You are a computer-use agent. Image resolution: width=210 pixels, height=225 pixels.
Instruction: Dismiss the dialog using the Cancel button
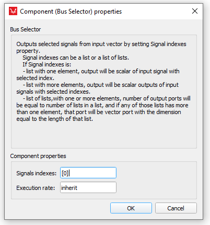pos(176,208)
